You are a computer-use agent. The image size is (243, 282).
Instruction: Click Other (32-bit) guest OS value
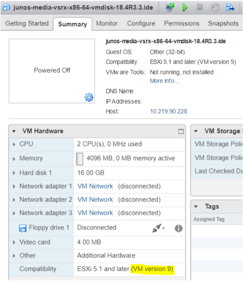click(x=168, y=52)
